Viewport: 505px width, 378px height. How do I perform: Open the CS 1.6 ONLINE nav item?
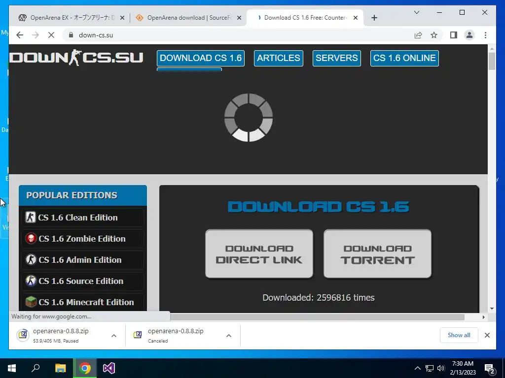404,58
